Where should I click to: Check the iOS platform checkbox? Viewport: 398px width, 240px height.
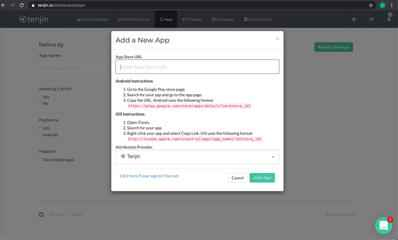(40, 129)
